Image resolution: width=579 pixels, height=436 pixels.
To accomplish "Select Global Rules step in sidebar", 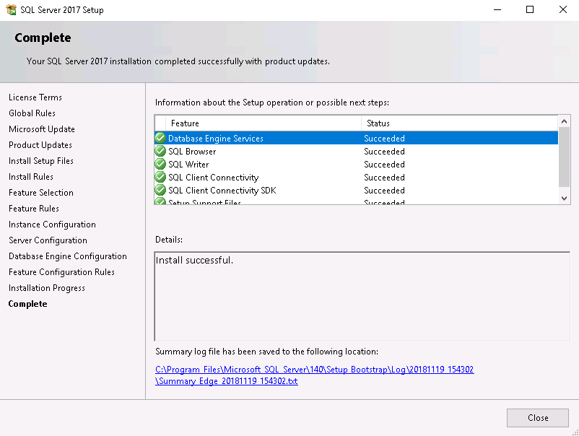I will click(32, 113).
